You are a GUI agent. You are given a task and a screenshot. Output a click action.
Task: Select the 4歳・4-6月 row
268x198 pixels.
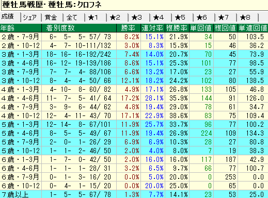[134, 98]
